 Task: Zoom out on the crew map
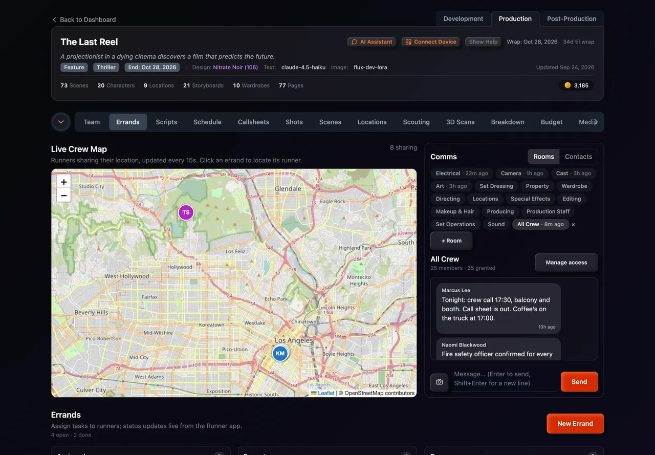[x=63, y=196]
